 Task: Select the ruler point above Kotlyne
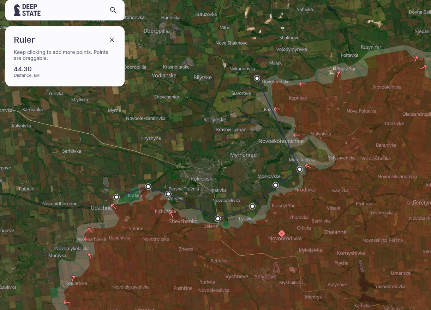pos(149,187)
